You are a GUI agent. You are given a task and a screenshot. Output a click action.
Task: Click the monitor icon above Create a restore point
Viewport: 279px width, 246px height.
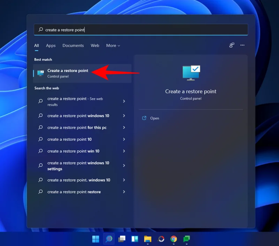(x=191, y=72)
